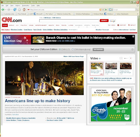
Task: Open the Election Center hot topic link
Action: [17, 30]
